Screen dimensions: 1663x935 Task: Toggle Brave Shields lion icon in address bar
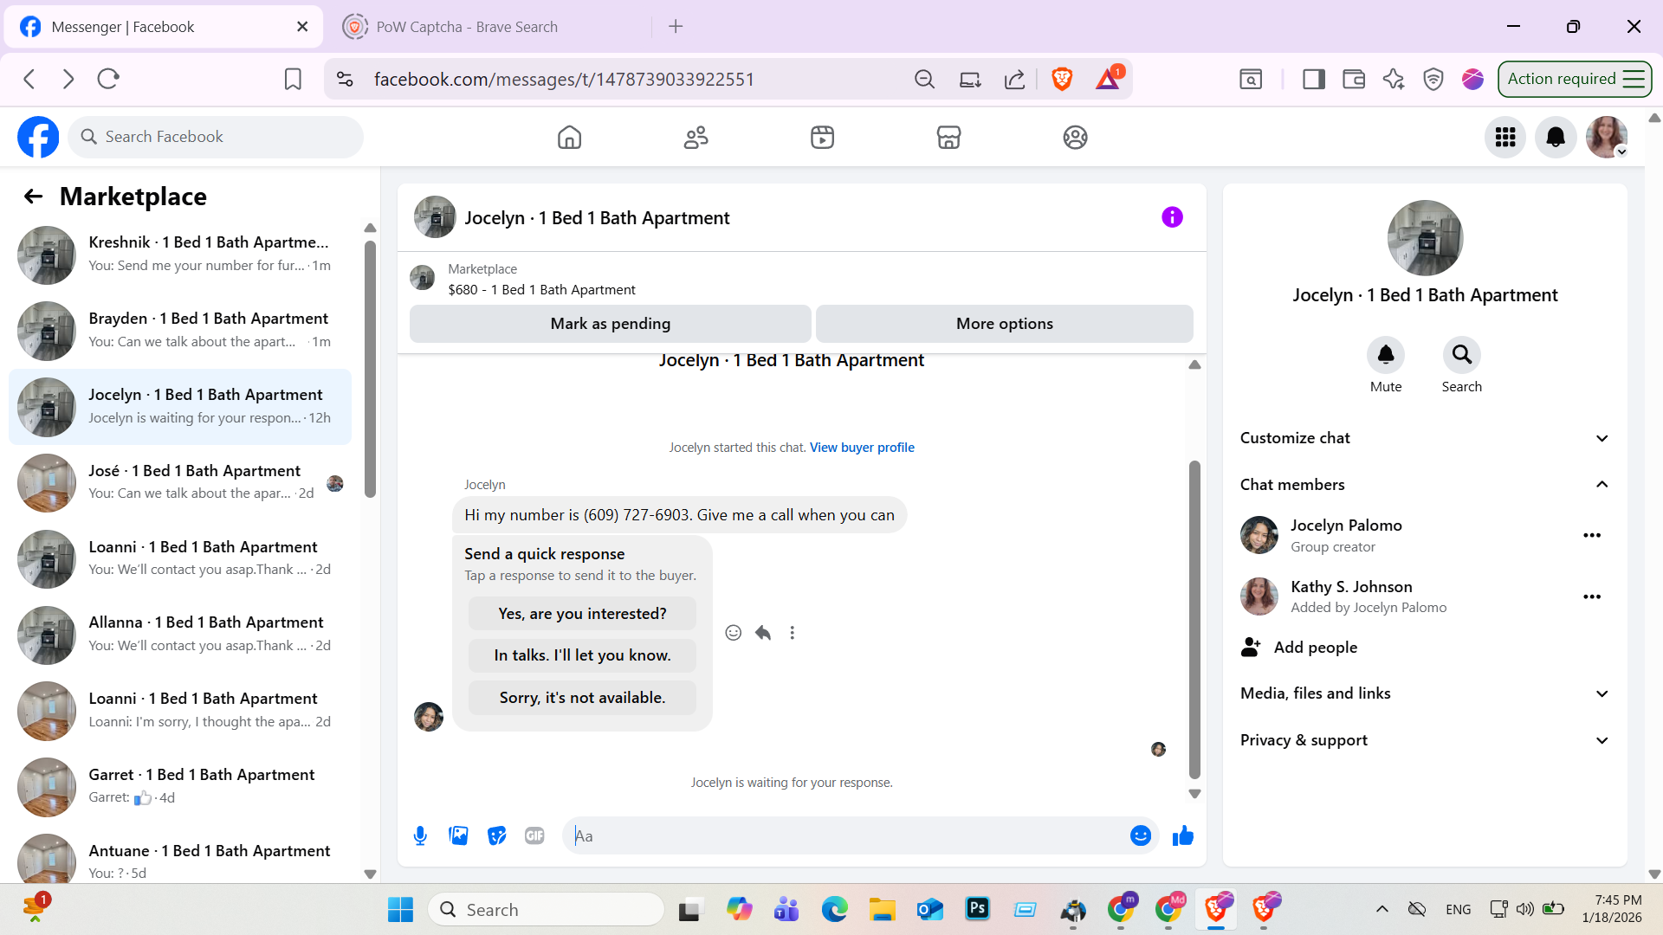[x=1062, y=79]
